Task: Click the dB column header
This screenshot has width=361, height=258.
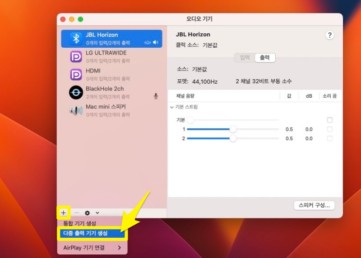Action: tap(309, 96)
